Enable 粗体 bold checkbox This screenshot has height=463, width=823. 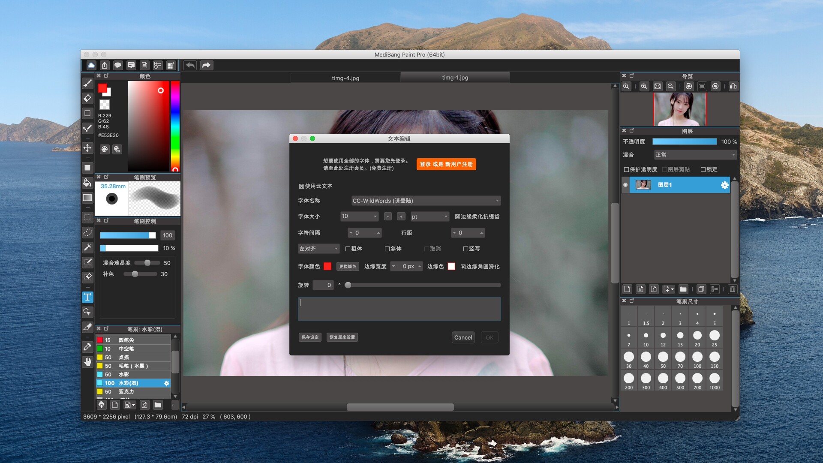(x=348, y=249)
